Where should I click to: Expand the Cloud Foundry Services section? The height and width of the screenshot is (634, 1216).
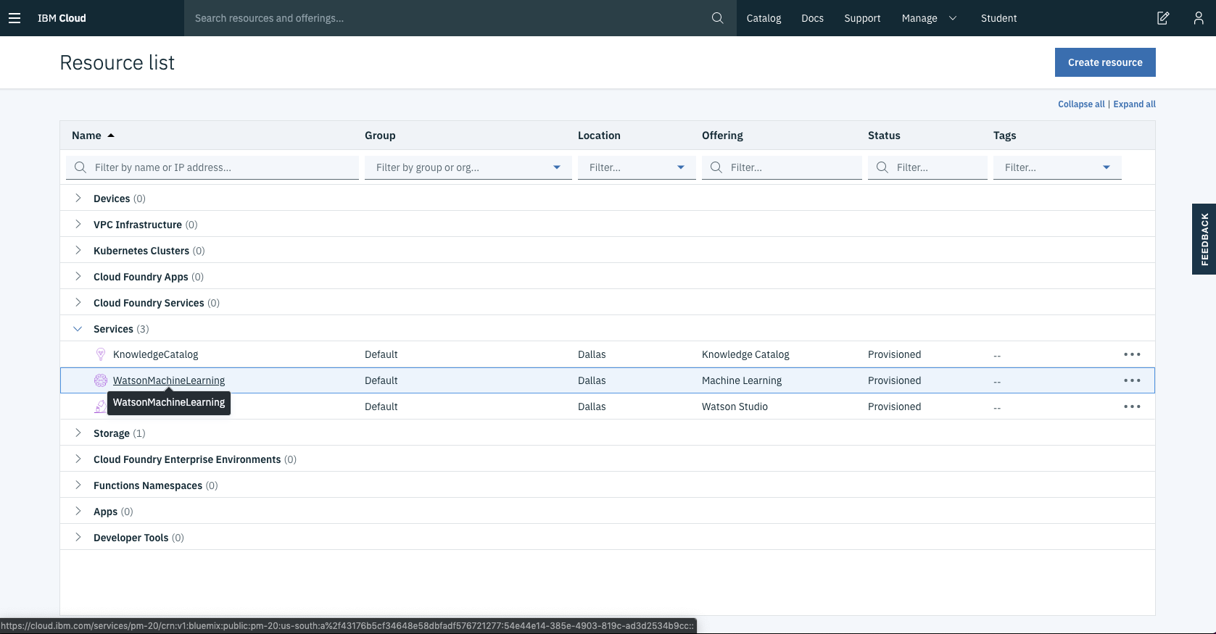pos(78,302)
